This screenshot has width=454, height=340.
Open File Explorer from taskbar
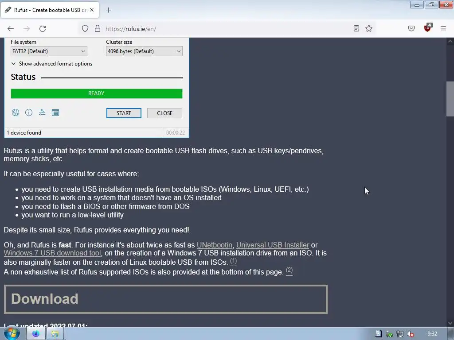(55, 334)
